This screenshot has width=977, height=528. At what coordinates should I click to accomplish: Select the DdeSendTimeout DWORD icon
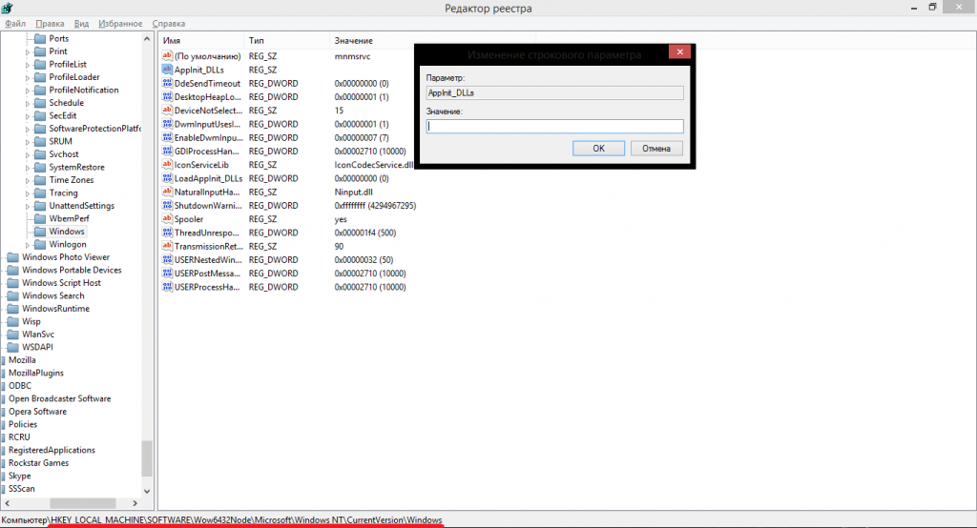(x=167, y=84)
